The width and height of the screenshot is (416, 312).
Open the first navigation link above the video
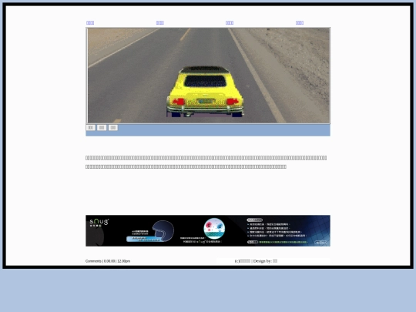[90, 23]
